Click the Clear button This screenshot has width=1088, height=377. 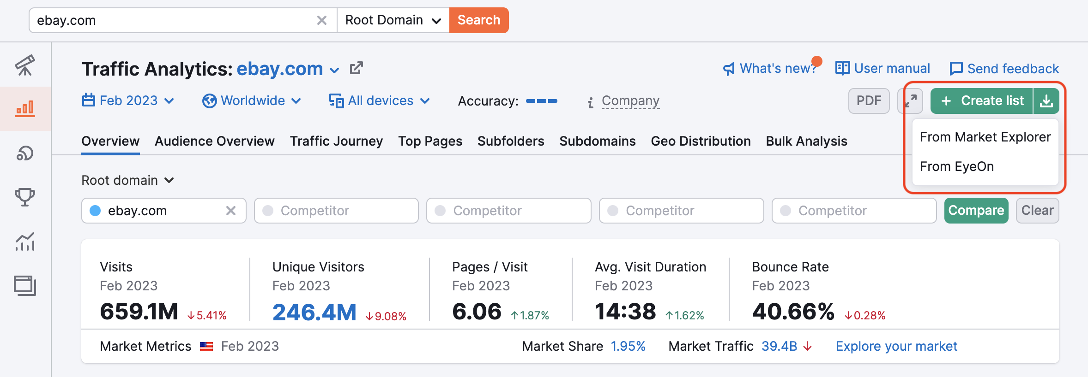point(1038,211)
